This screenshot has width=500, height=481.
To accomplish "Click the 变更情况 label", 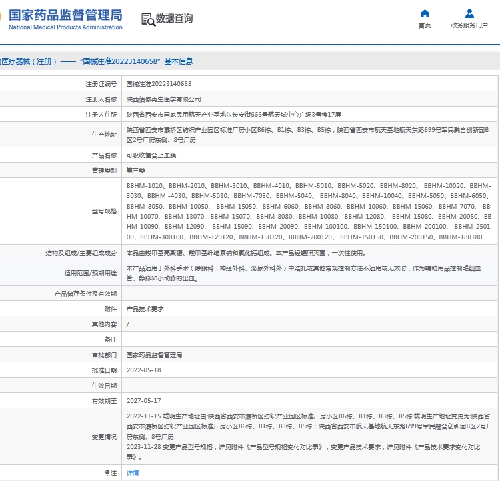I will pyautogui.click(x=104, y=436).
